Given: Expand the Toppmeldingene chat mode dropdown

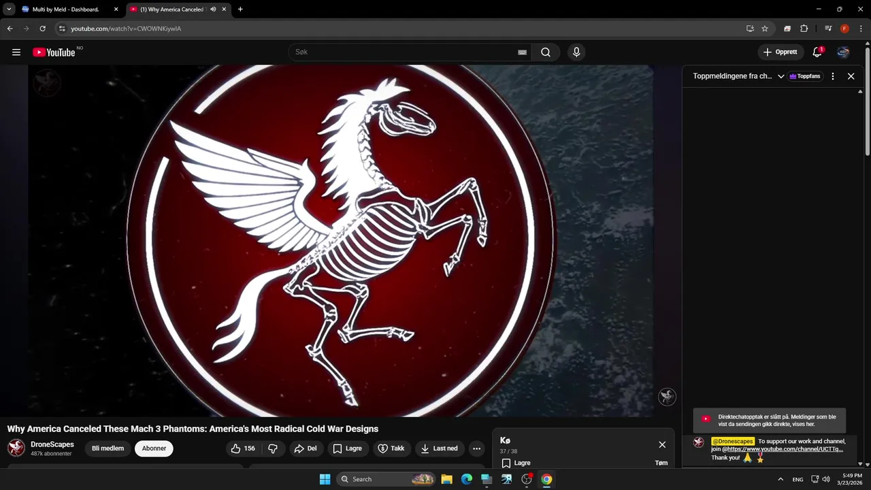Looking at the screenshot, I should tap(780, 76).
